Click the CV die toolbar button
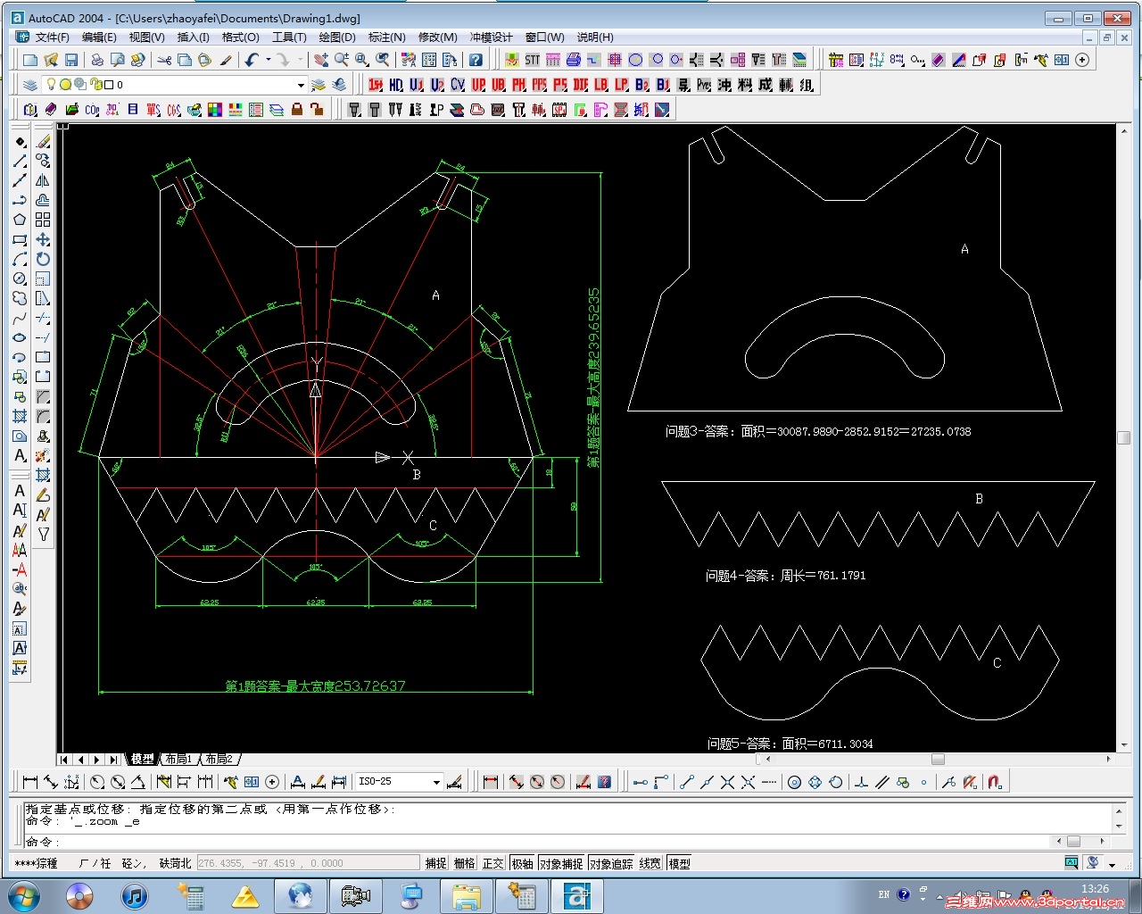This screenshot has width=1142, height=914. (x=458, y=85)
